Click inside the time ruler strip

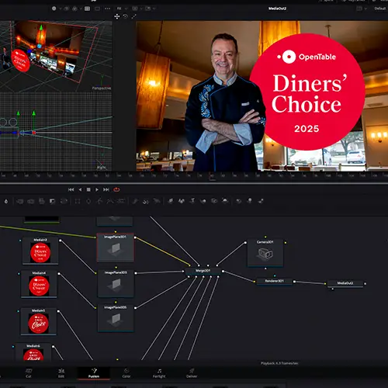click(x=194, y=176)
